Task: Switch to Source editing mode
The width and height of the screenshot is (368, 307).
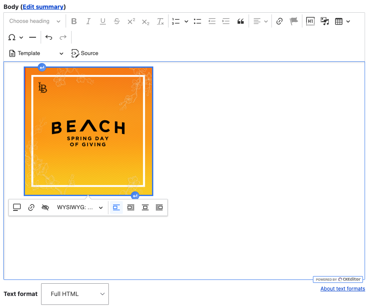Action: (x=85, y=53)
